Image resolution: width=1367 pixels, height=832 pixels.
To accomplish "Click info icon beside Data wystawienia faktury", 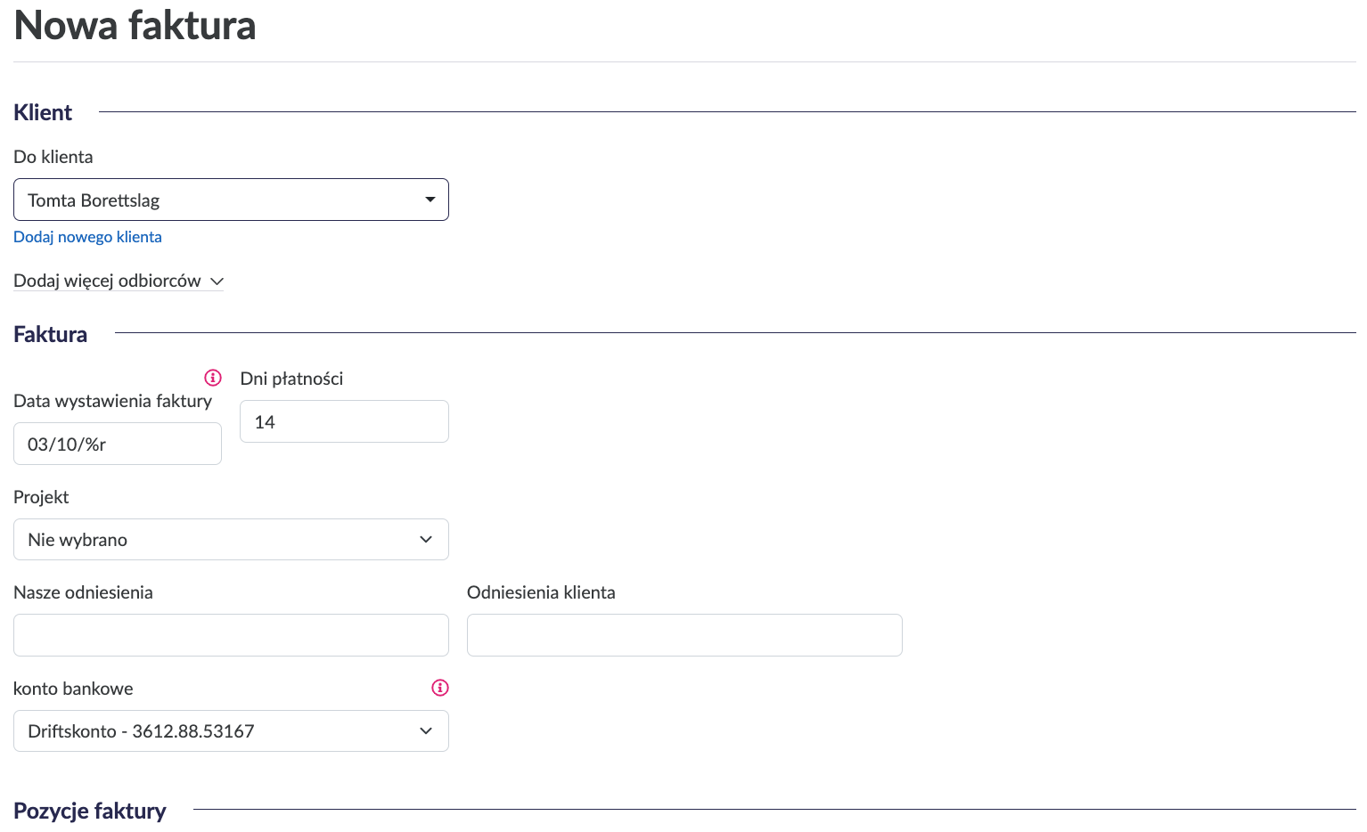I will pyautogui.click(x=213, y=377).
